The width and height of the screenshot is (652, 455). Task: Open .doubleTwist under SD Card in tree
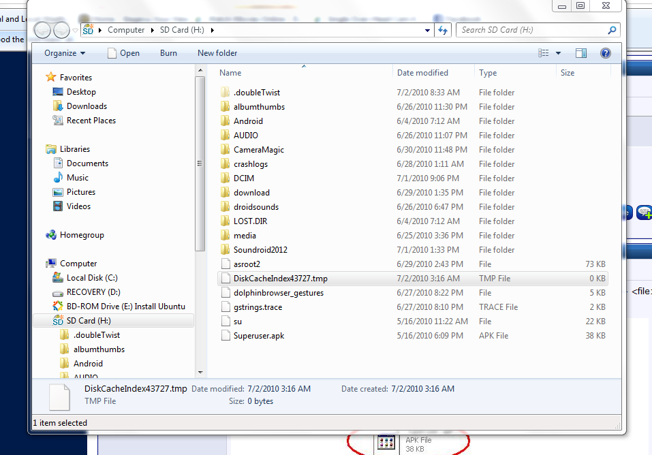pos(97,335)
